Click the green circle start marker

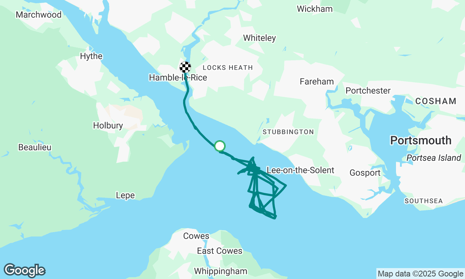coord(220,146)
